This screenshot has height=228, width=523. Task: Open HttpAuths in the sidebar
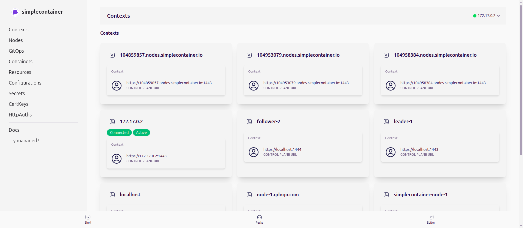click(20, 115)
